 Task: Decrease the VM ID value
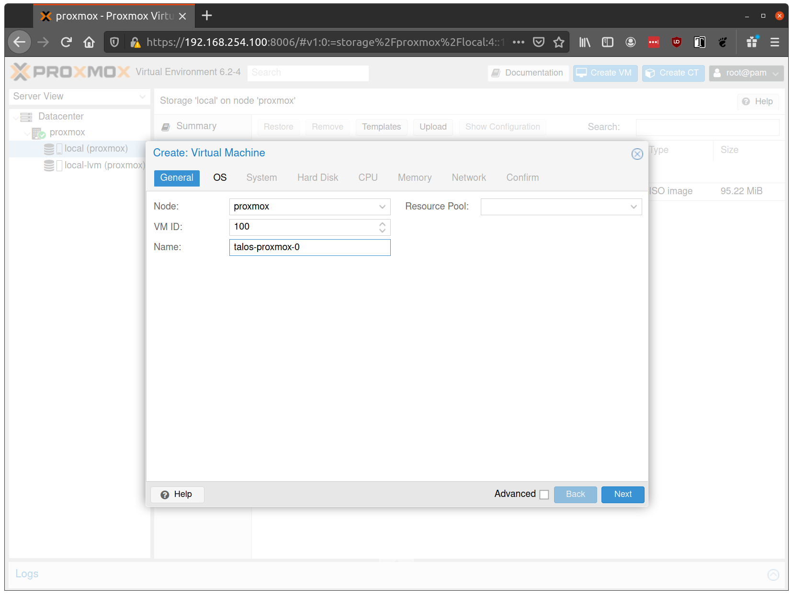[x=382, y=231]
